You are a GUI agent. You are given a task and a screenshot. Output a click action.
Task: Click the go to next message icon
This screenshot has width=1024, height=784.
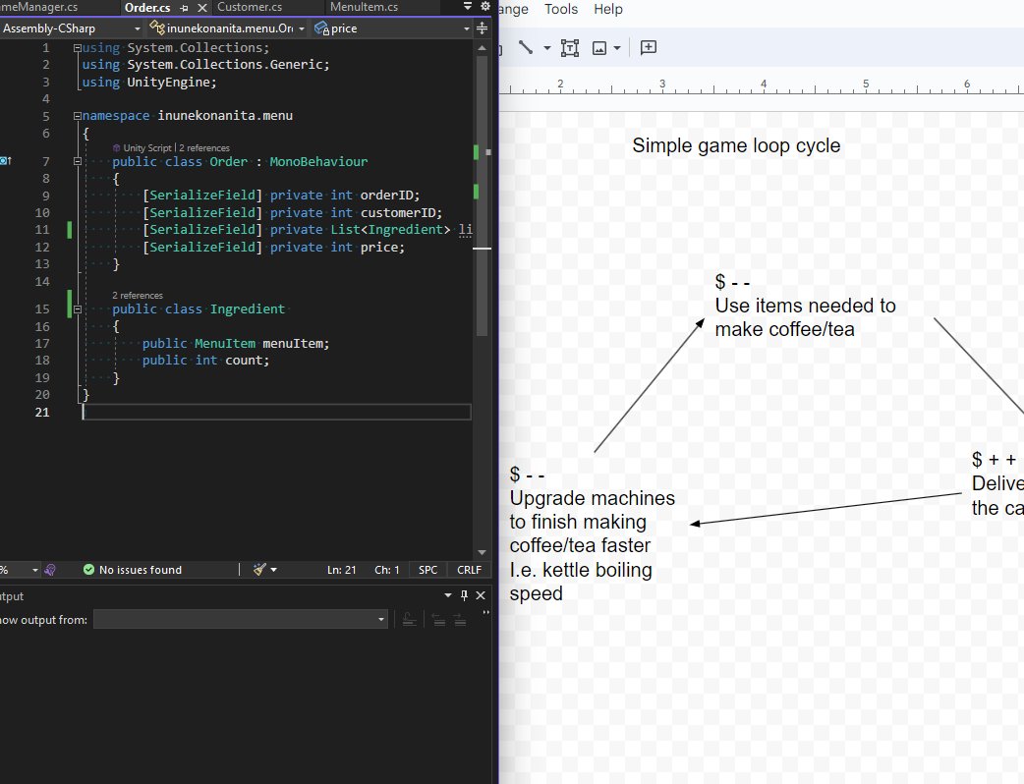click(460, 620)
